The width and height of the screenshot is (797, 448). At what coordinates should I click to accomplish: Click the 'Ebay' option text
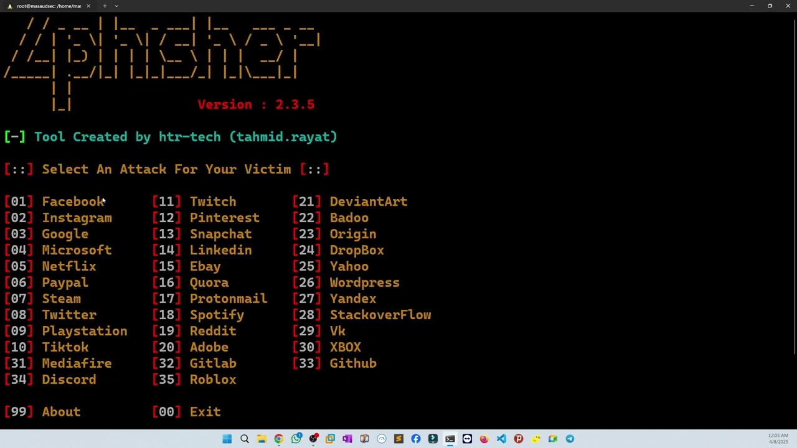click(x=205, y=266)
